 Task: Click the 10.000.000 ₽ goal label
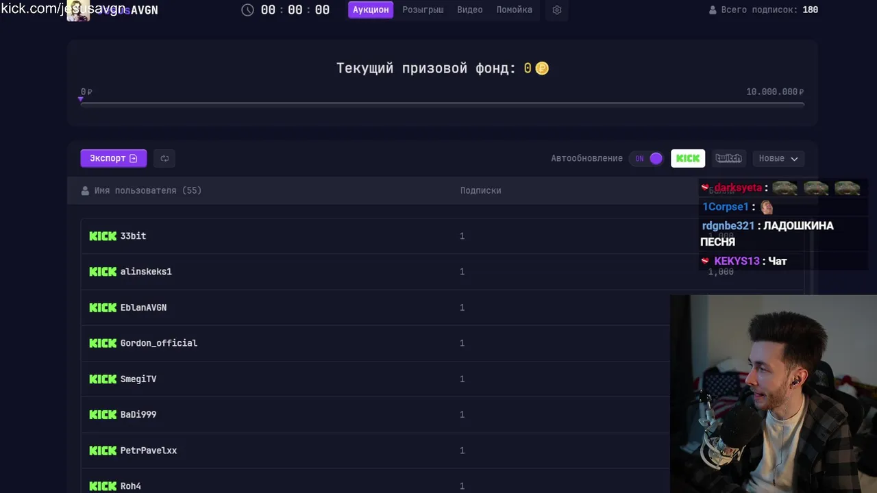[775, 92]
